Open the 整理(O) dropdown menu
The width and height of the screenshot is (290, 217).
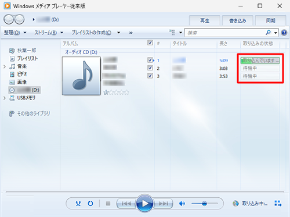pyautogui.click(x=15, y=33)
